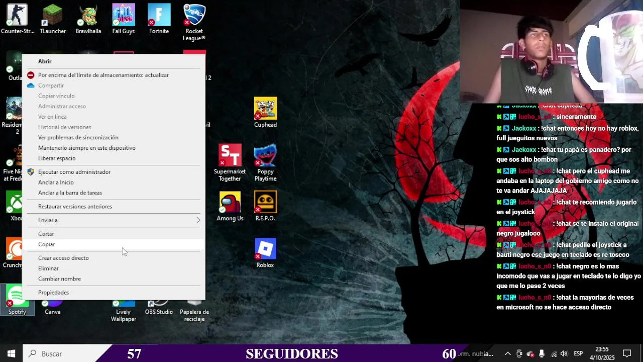Choose Abrir in the context menu
This screenshot has height=362, width=643.
click(x=113, y=61)
